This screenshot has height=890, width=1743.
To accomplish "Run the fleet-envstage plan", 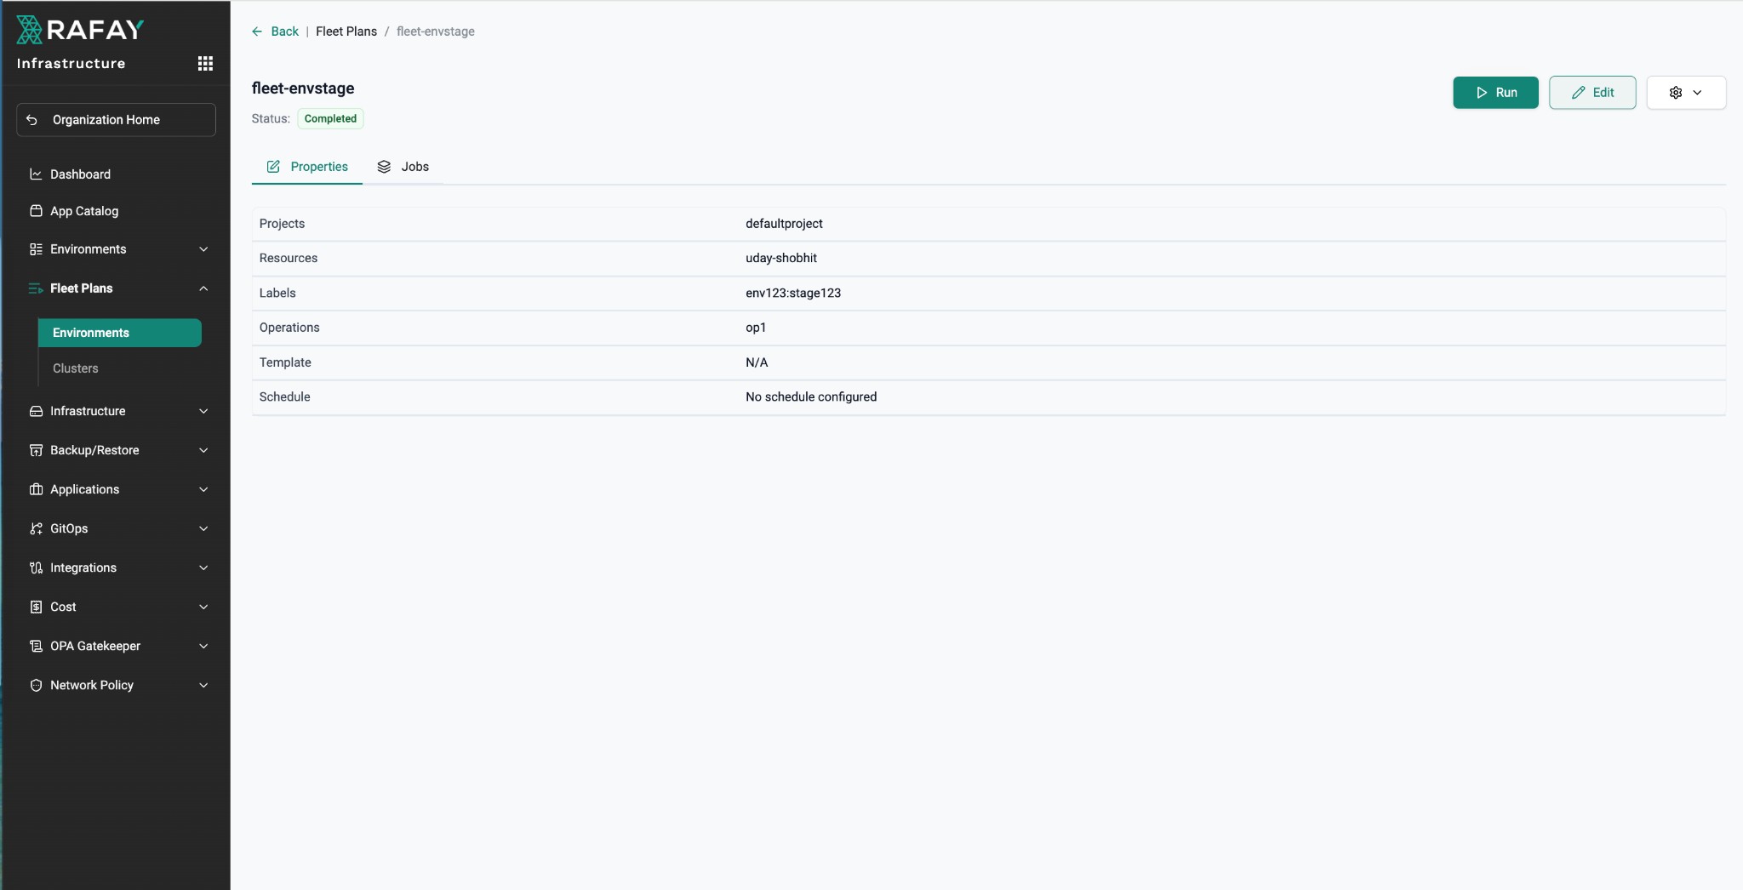I will pos(1494,93).
